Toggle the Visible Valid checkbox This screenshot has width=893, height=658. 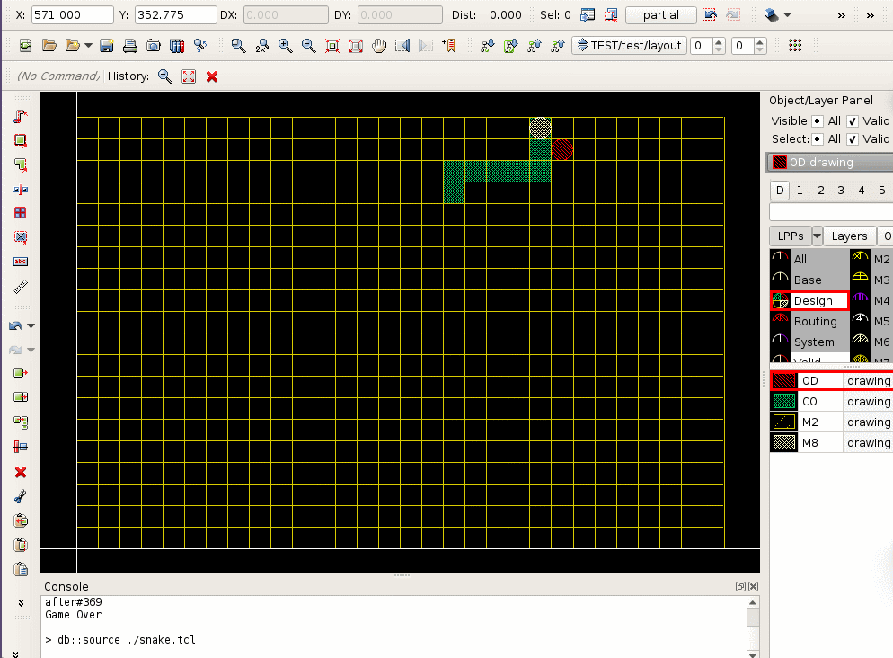pos(853,120)
